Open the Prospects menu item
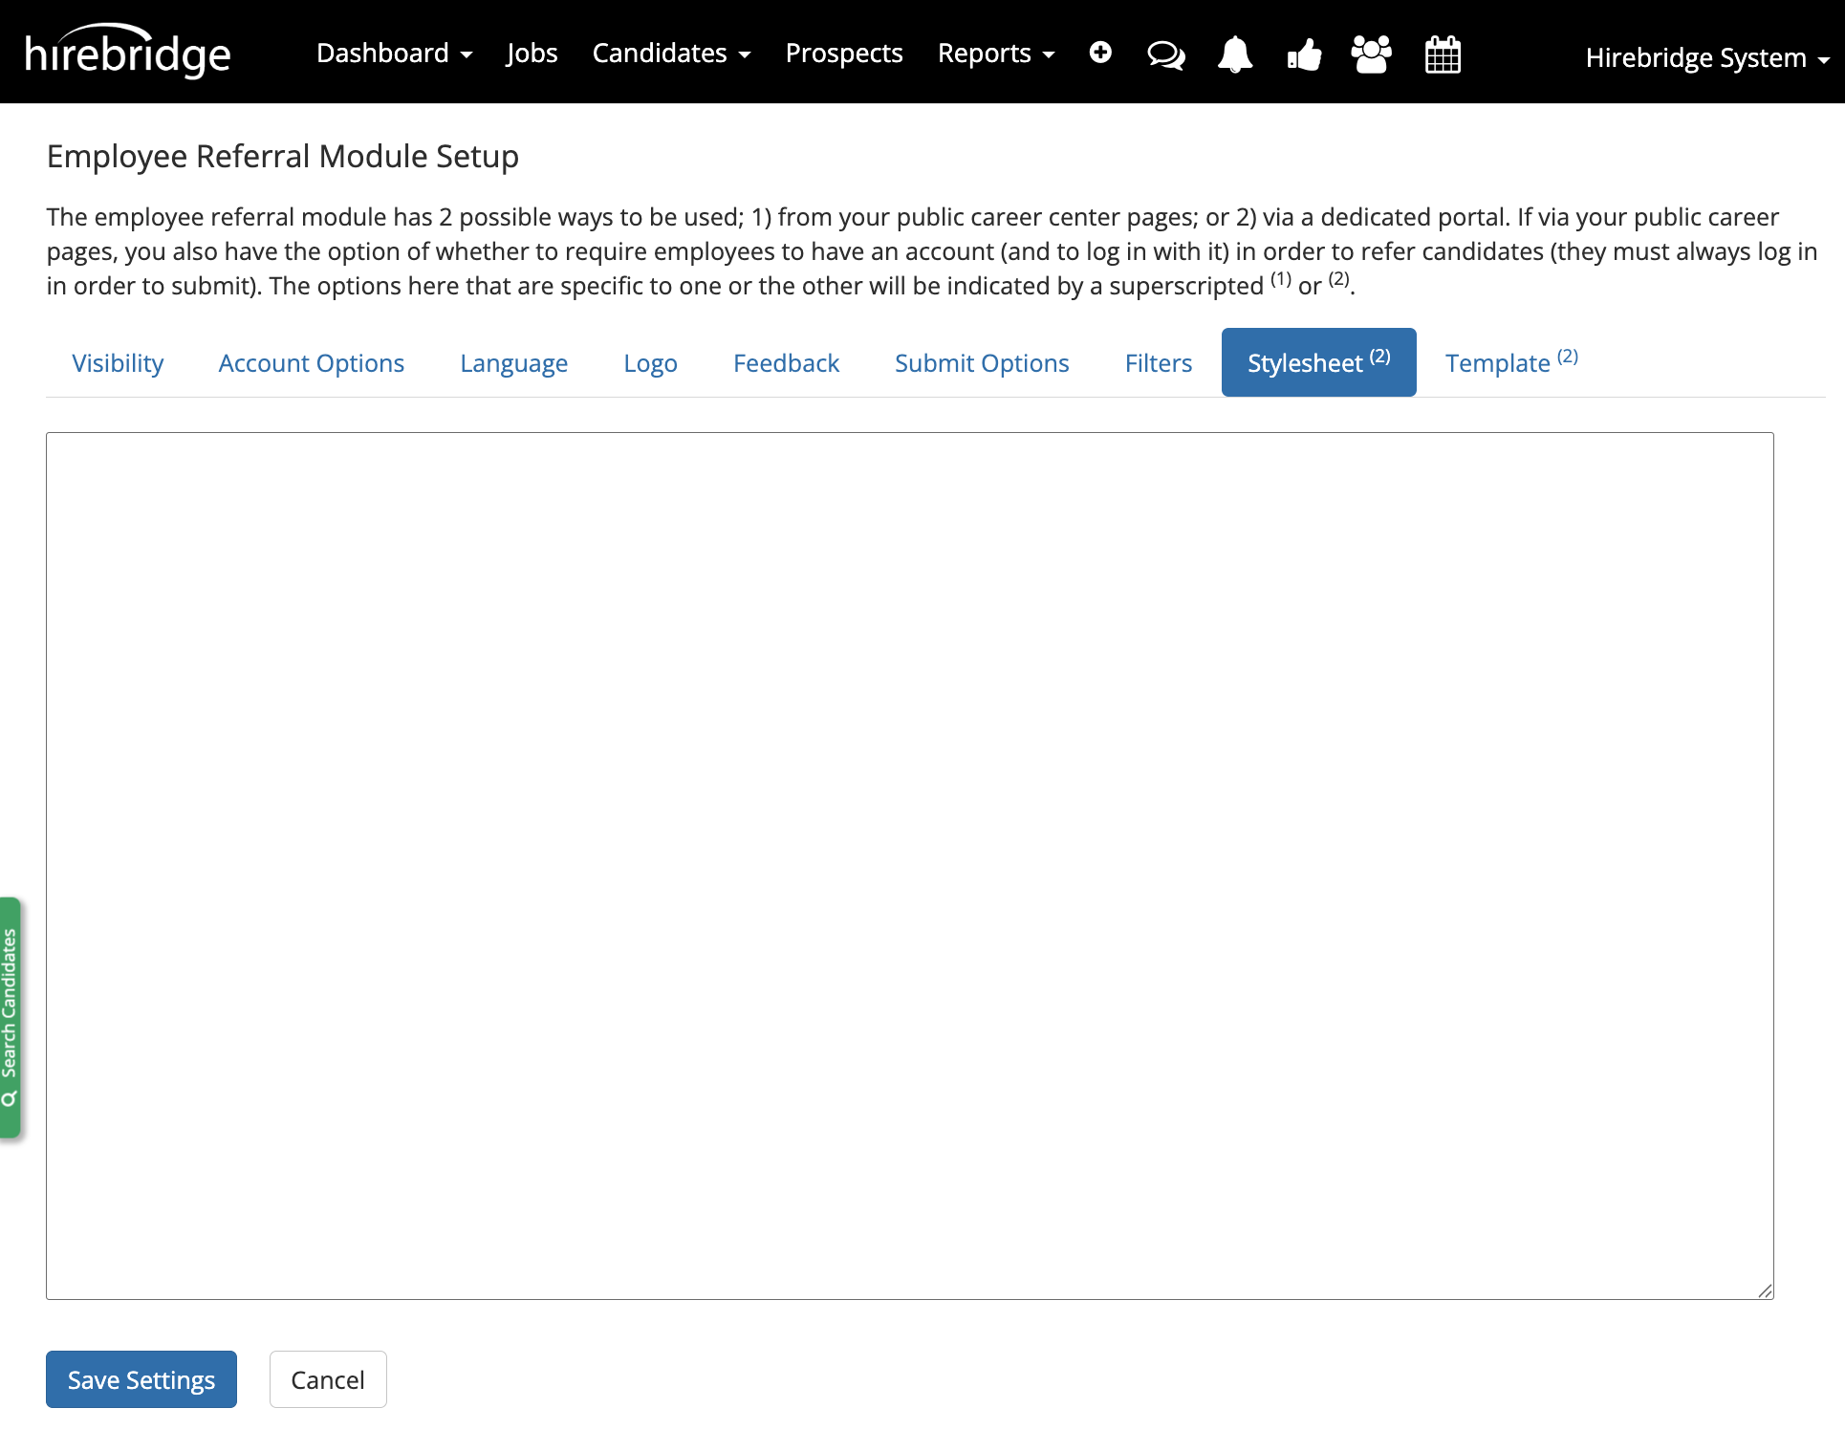1845x1430 pixels. pos(844,54)
